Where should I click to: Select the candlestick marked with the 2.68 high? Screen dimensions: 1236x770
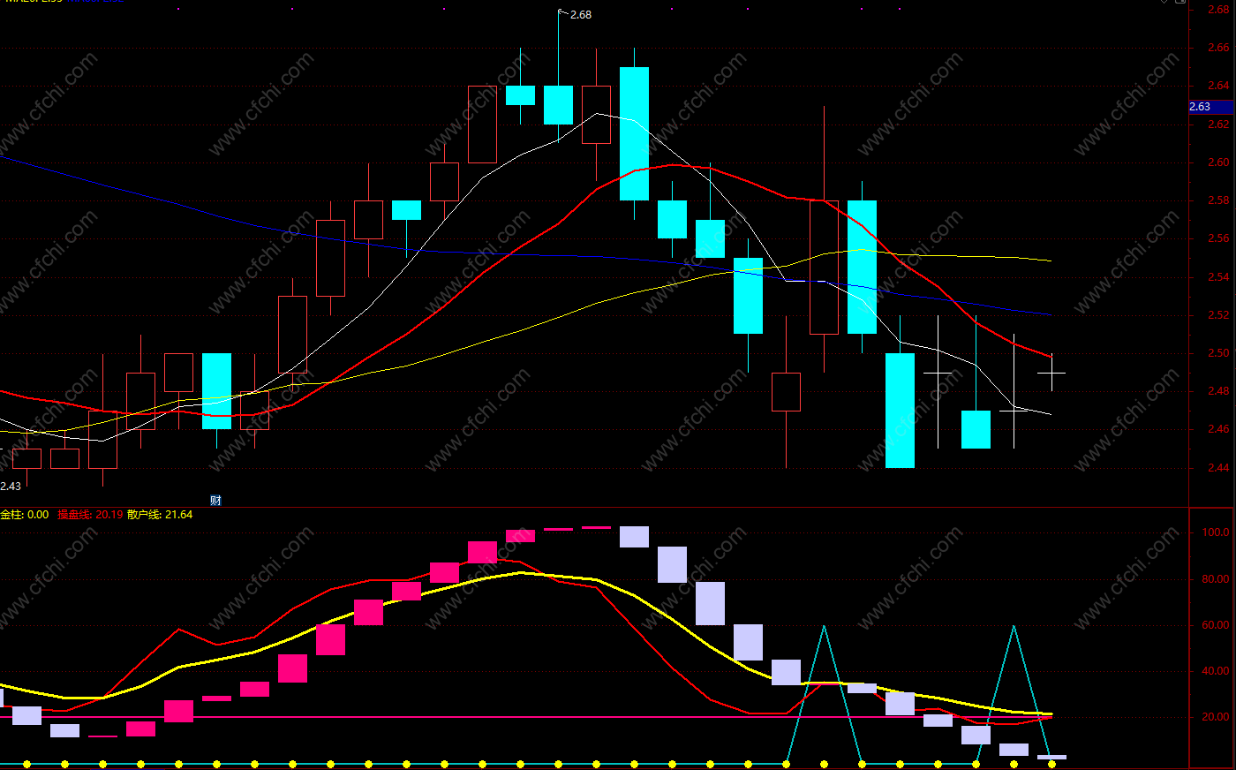pyautogui.click(x=558, y=104)
